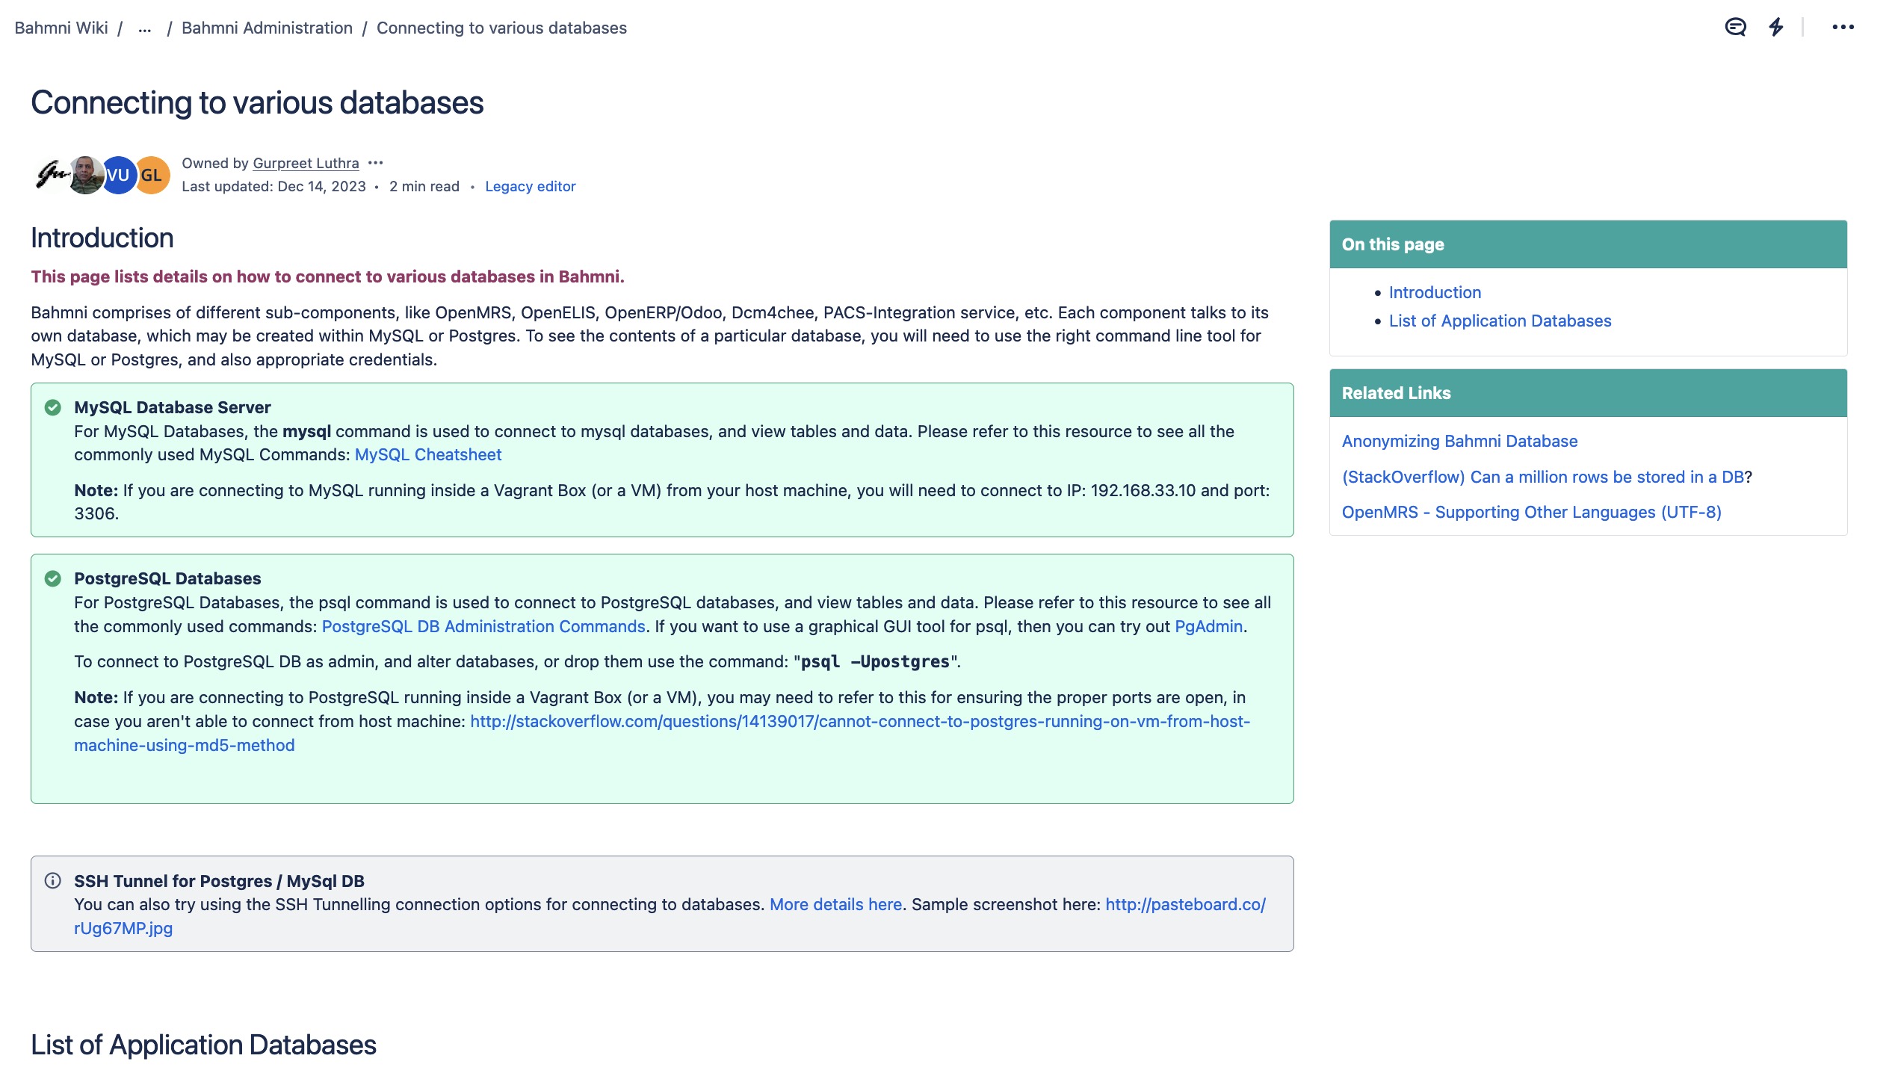Screen dimensions: 1895x1088
Task: Open Bahmni Administration breadcrumb
Action: click(267, 28)
